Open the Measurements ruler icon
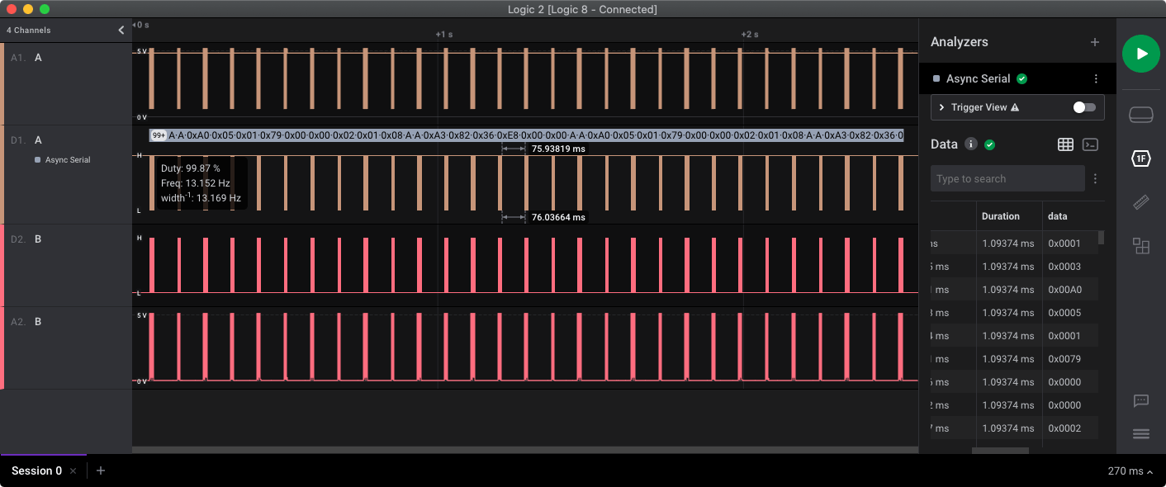Image resolution: width=1166 pixels, height=487 pixels. [1140, 202]
